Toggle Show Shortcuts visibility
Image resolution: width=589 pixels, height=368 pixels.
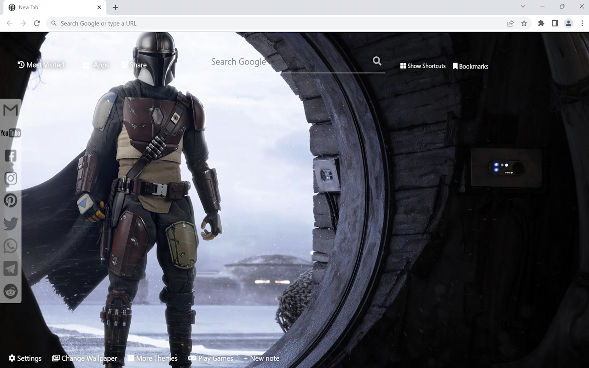pos(422,66)
